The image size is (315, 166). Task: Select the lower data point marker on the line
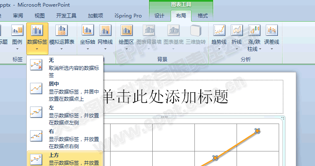pos(215,158)
